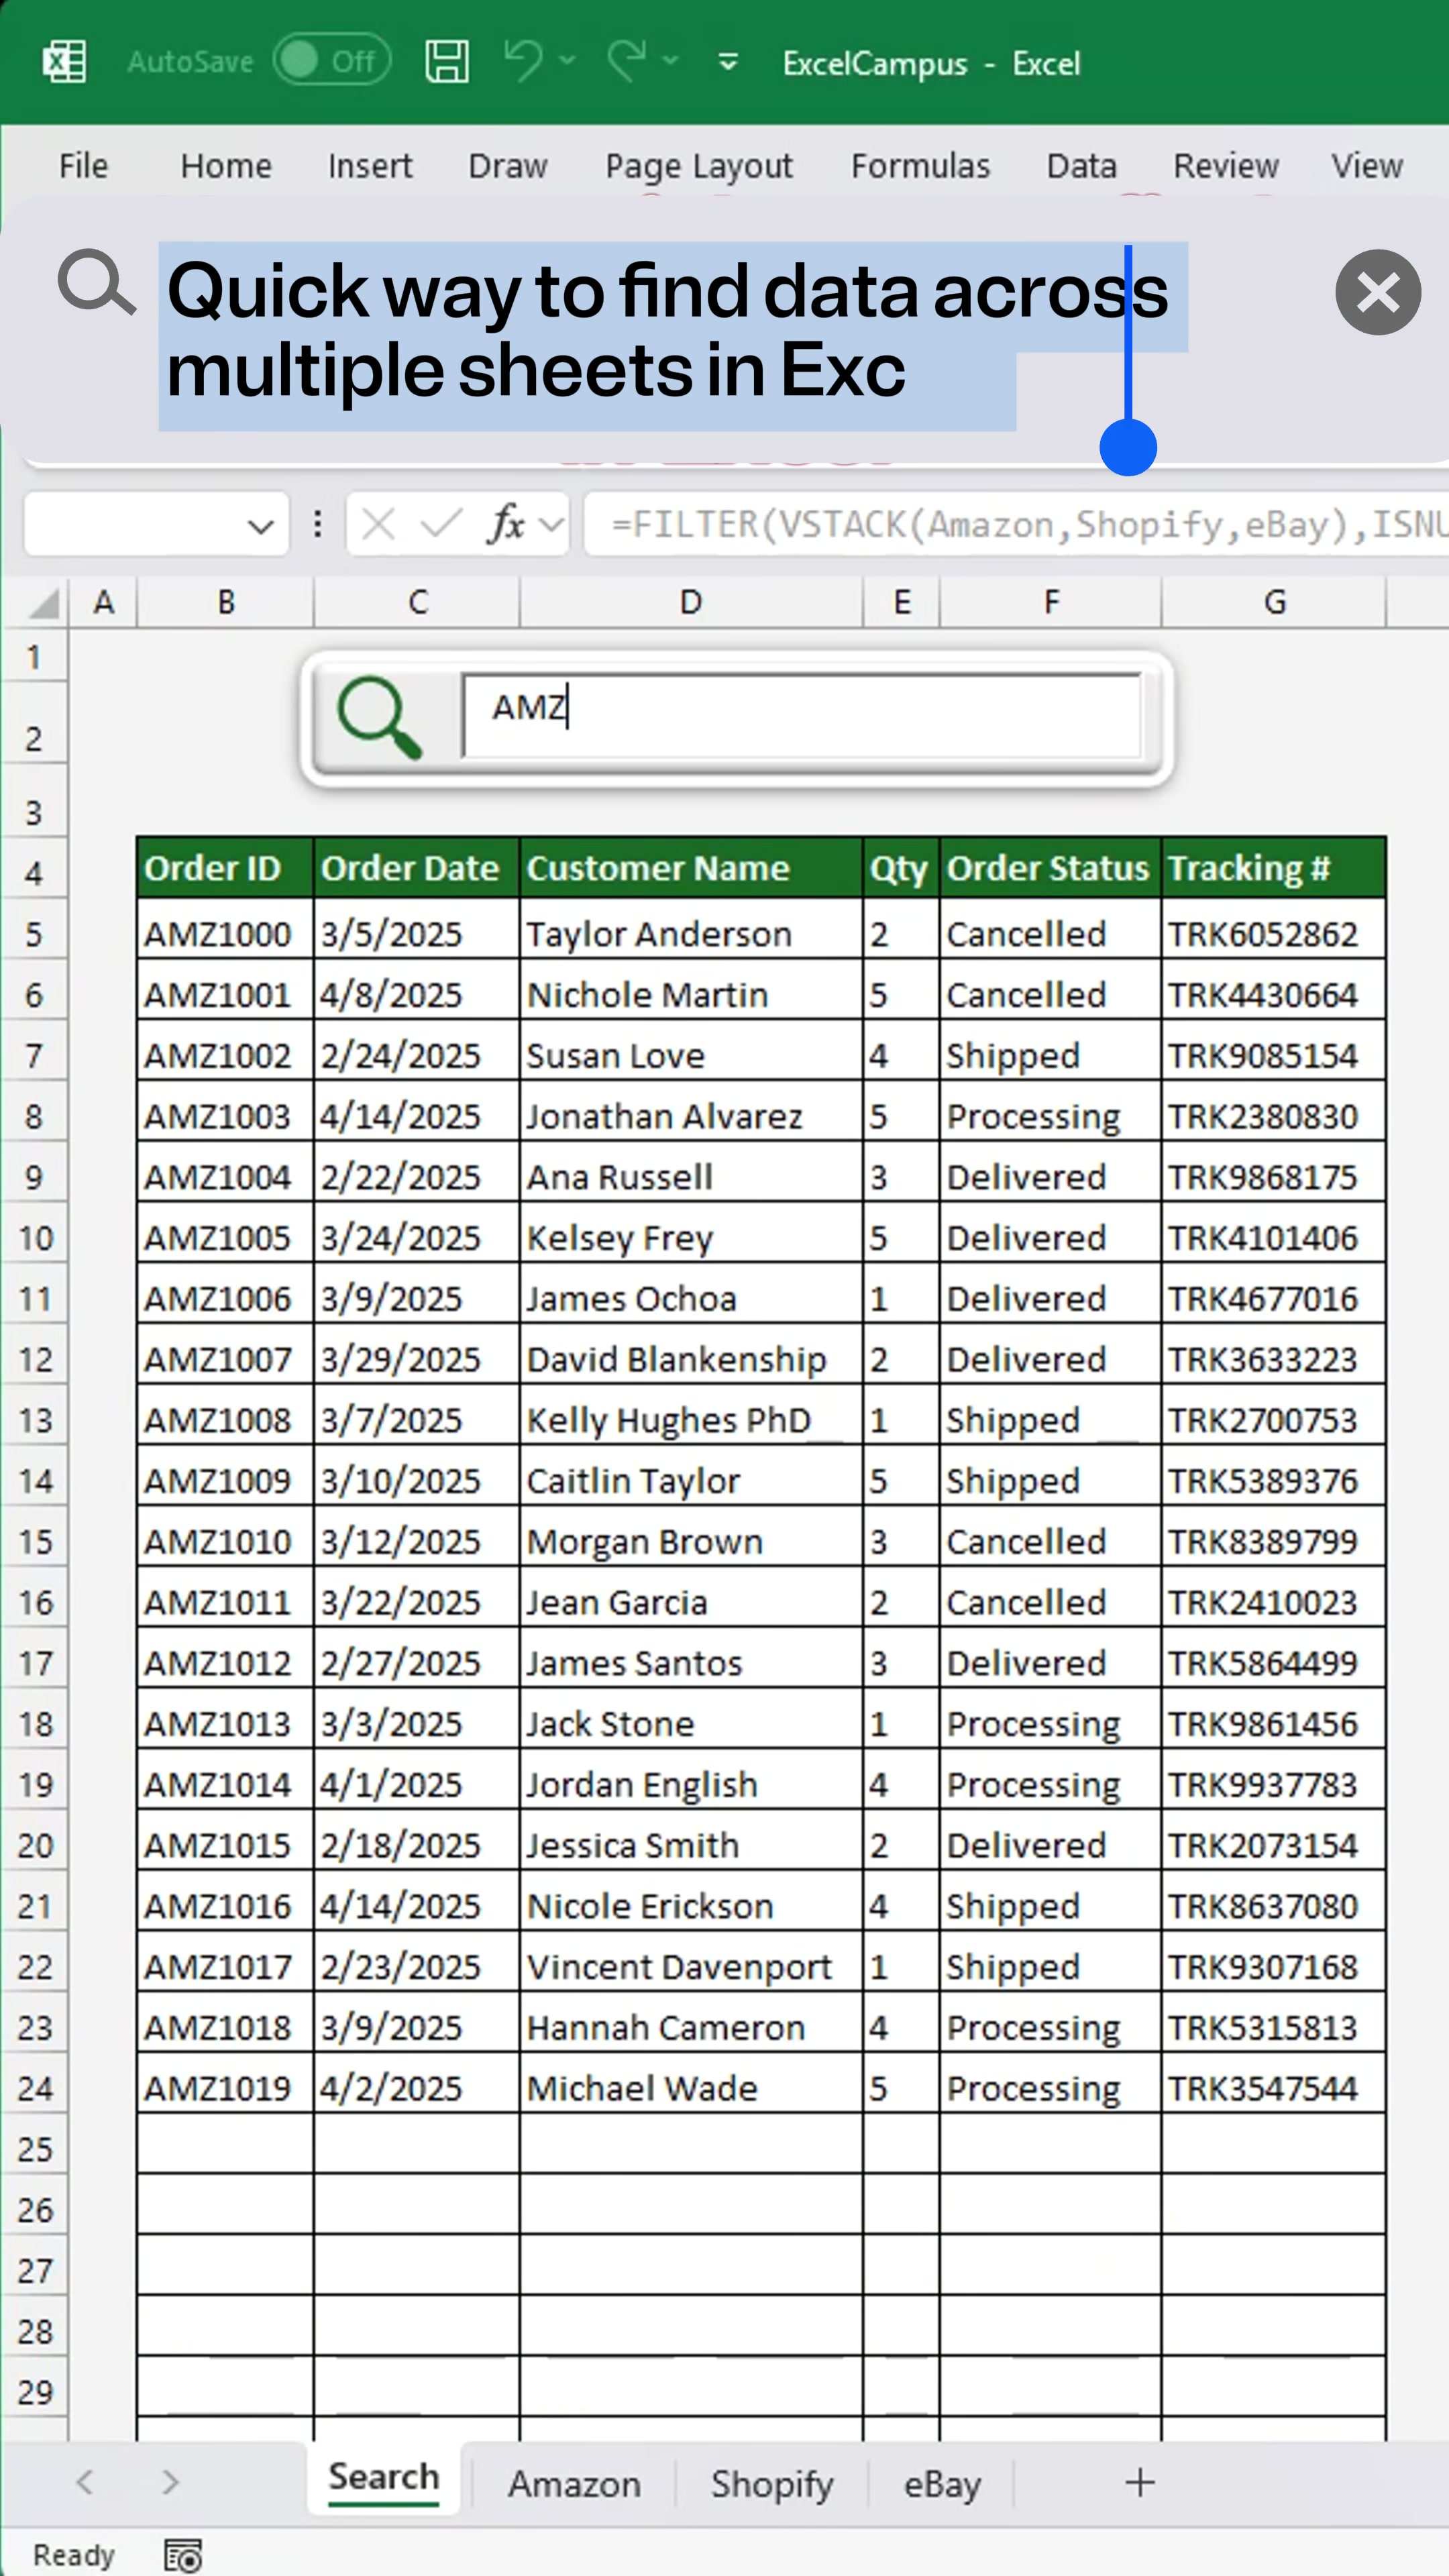This screenshot has width=1449, height=2576.
Task: Click the formula bar FILTER formula
Action: click(x=1029, y=524)
